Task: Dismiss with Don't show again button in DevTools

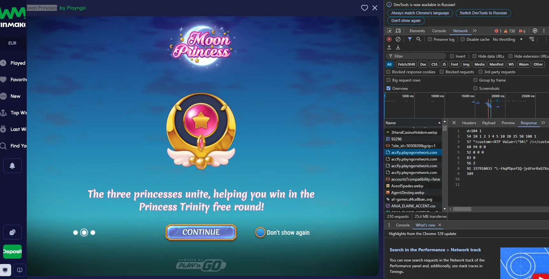Action: click(x=406, y=21)
